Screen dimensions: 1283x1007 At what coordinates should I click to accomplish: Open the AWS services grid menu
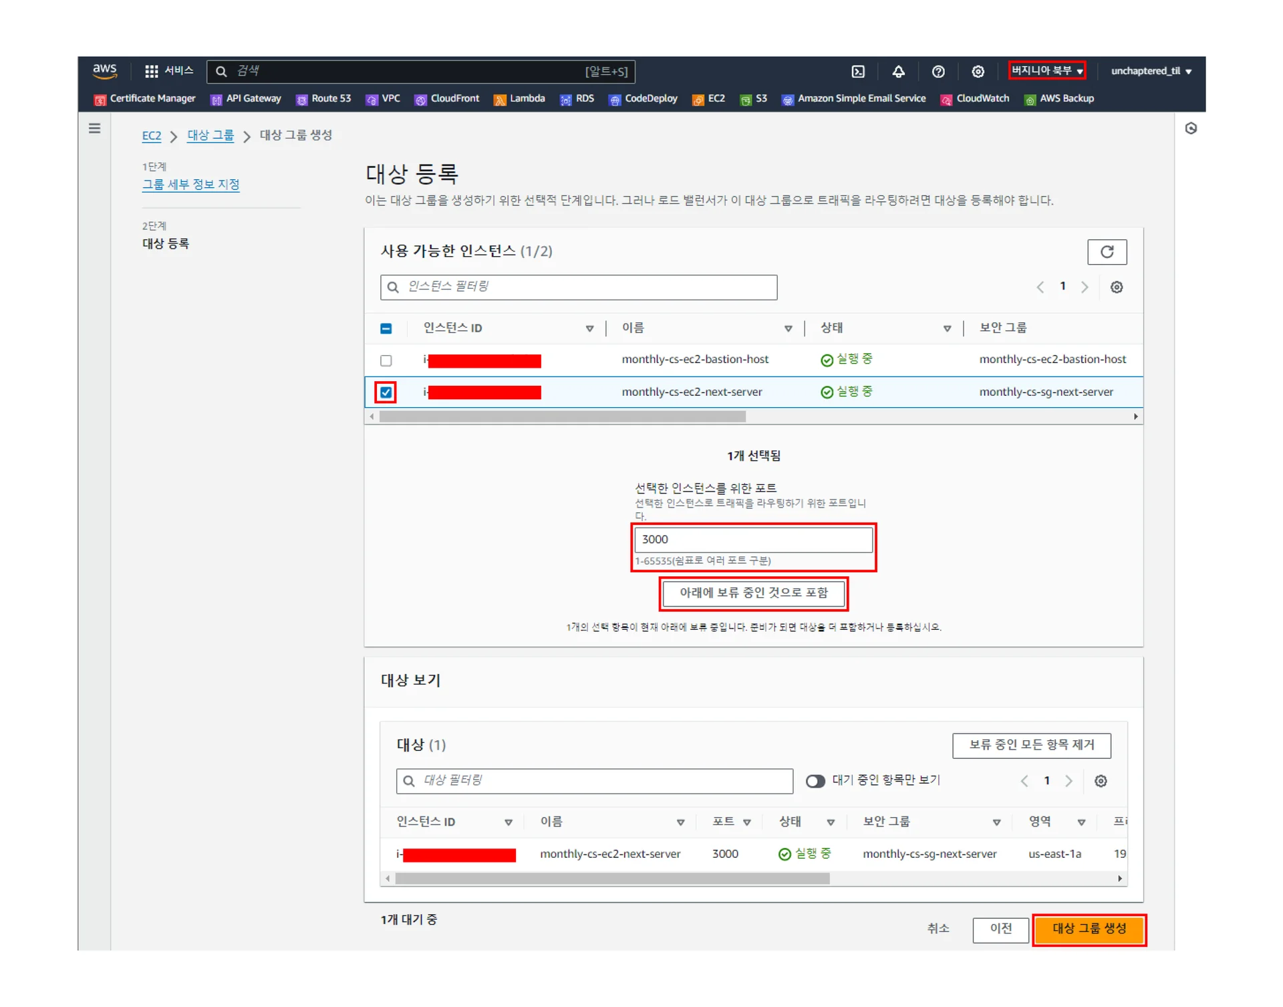pyautogui.click(x=152, y=71)
